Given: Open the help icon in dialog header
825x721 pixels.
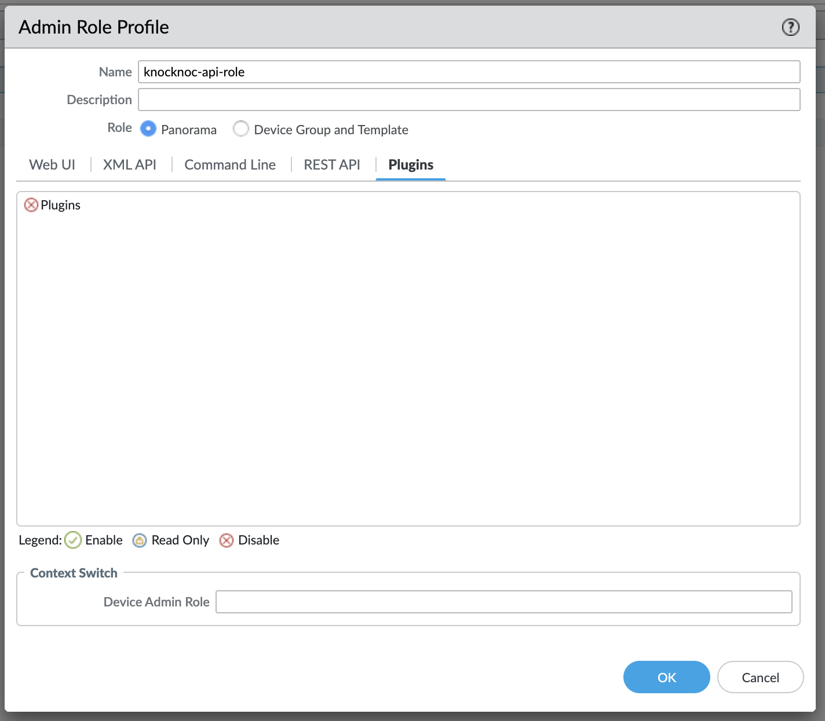Looking at the screenshot, I should [x=790, y=27].
